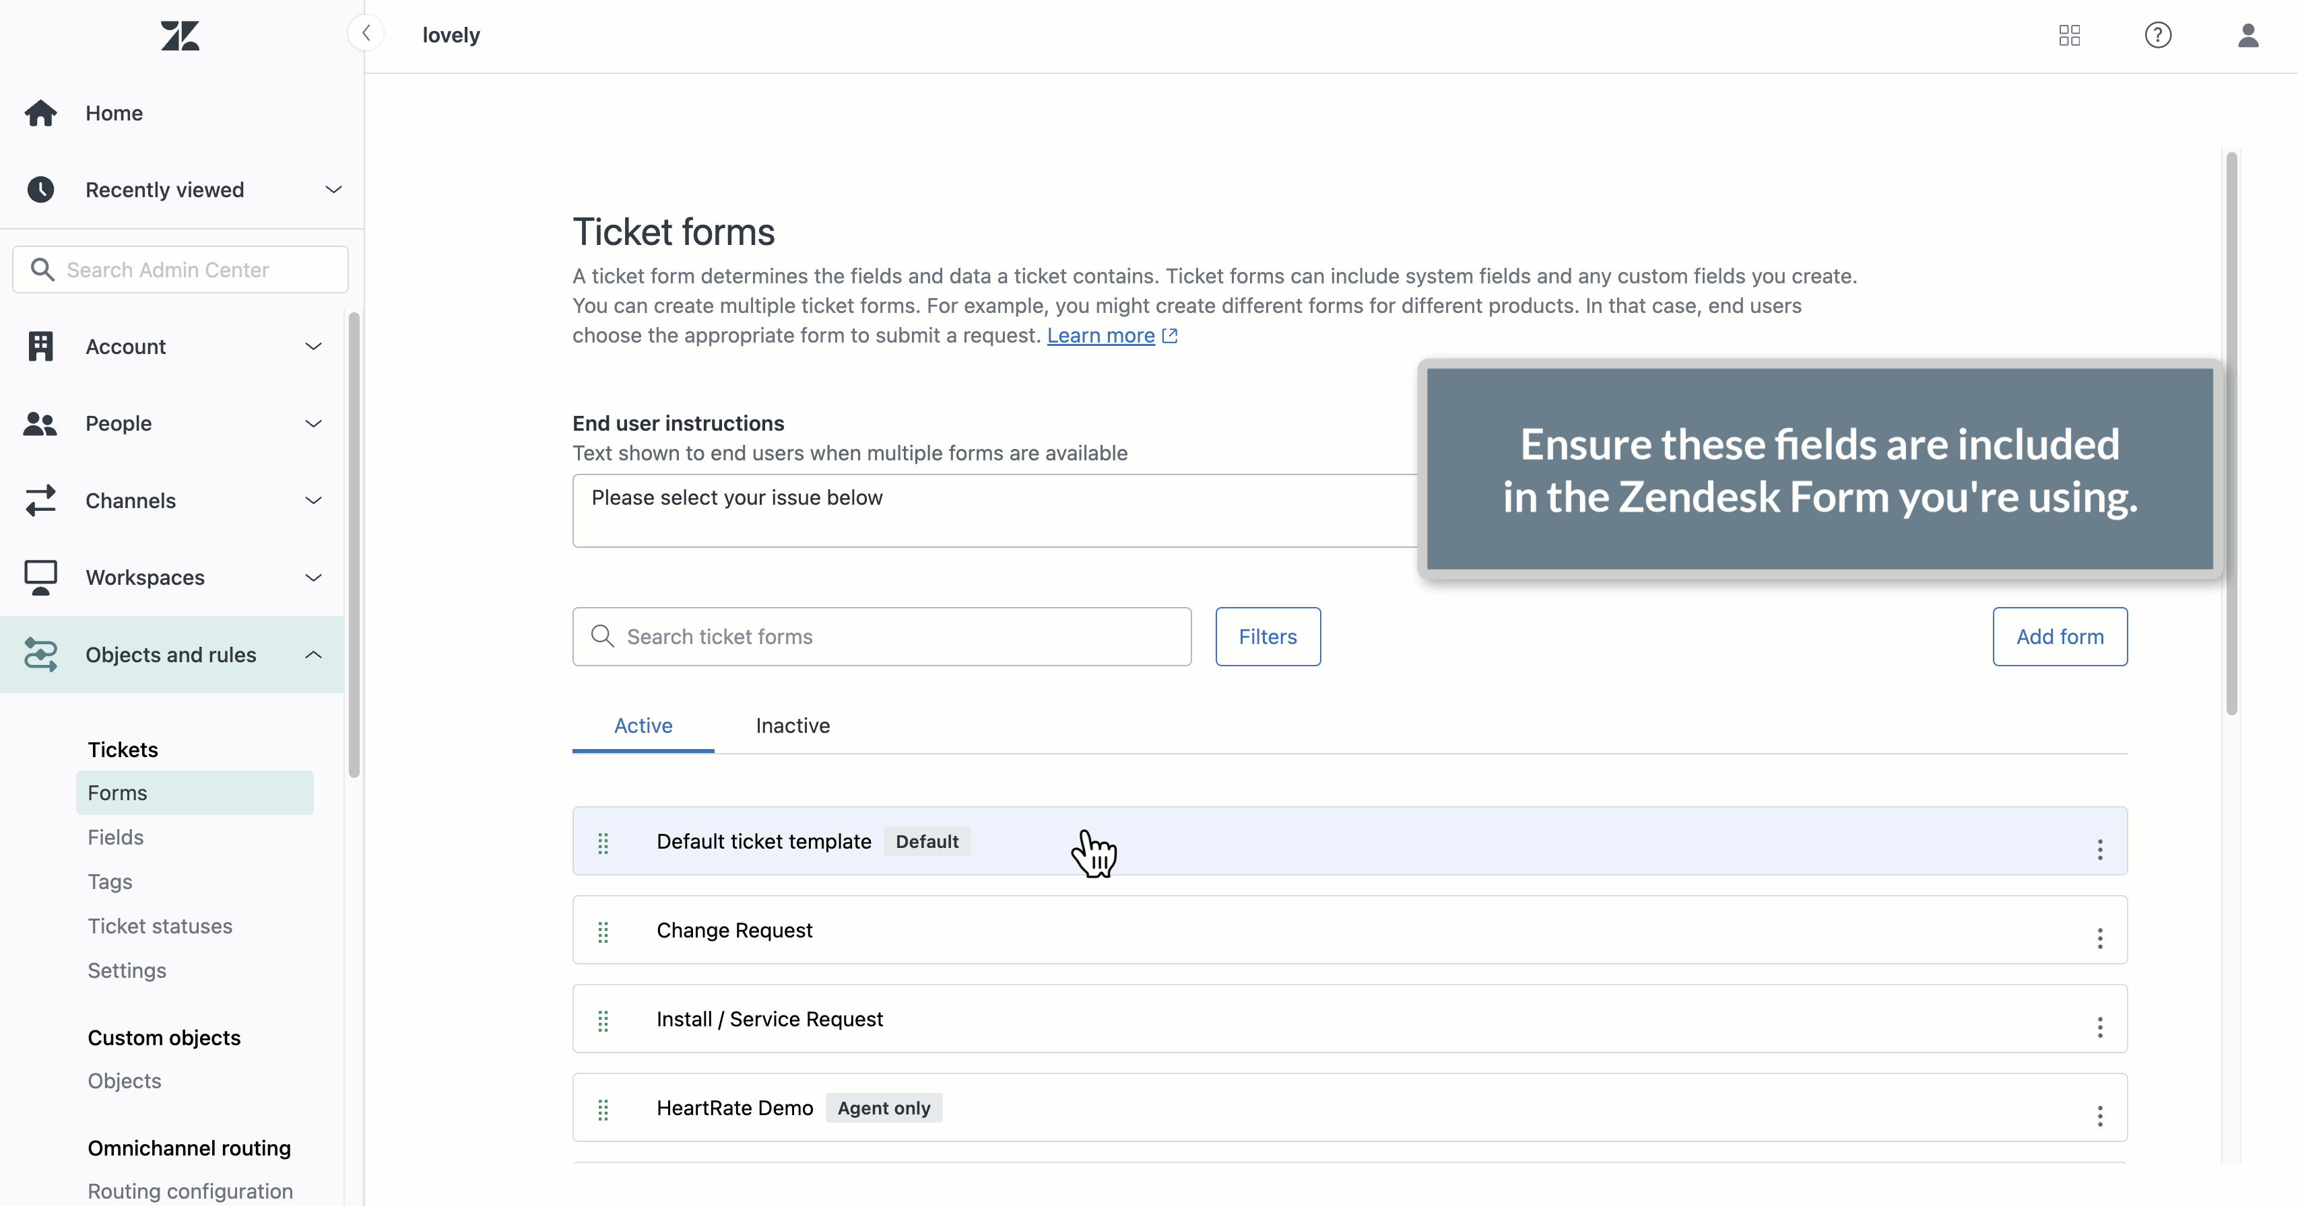Open the user profile icon
2298x1206 pixels.
coord(2248,36)
